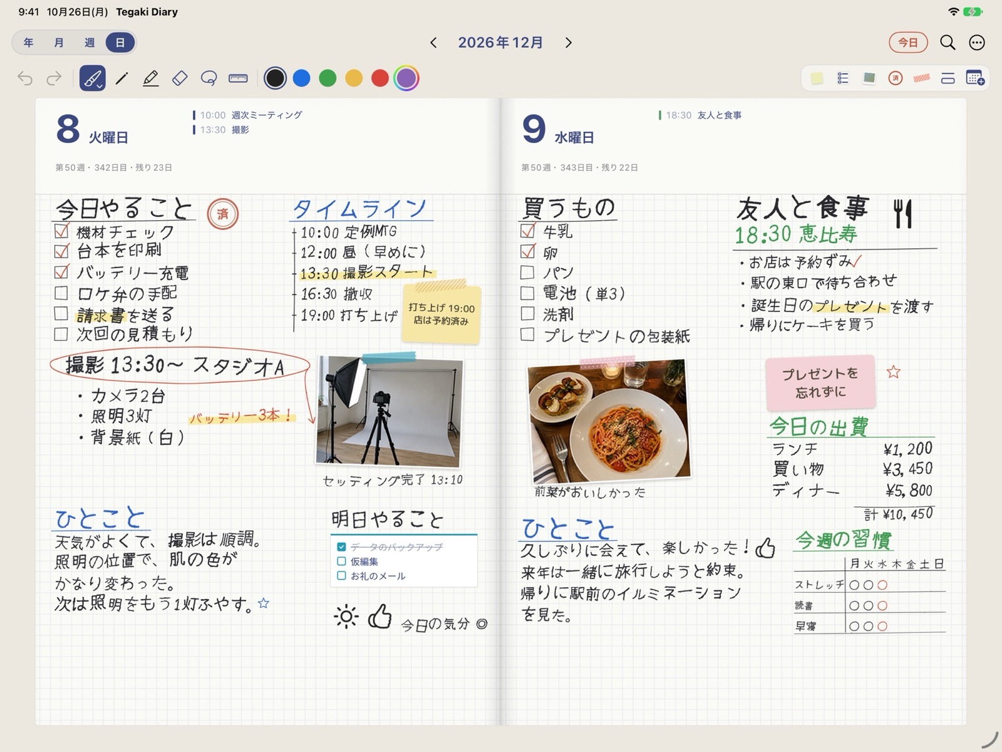Insert a checklist widget

843,78
